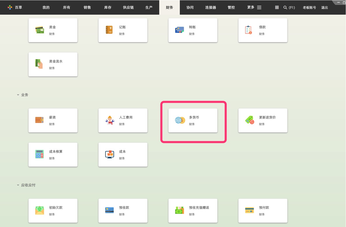Click the 借款 clipboard icon
The image size is (346, 227).
[x=249, y=30]
